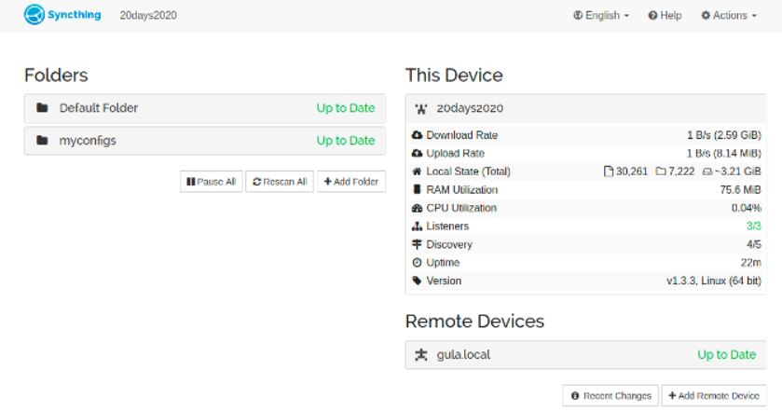The image size is (782, 412).
Task: Click the This Device heading
Action: (x=454, y=76)
